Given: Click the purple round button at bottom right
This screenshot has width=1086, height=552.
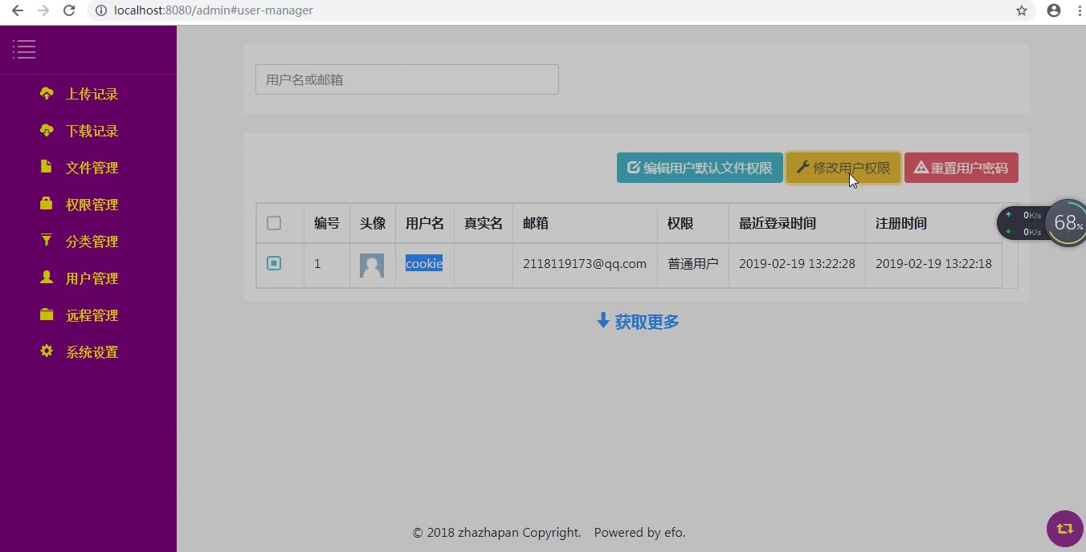Looking at the screenshot, I should 1065,528.
